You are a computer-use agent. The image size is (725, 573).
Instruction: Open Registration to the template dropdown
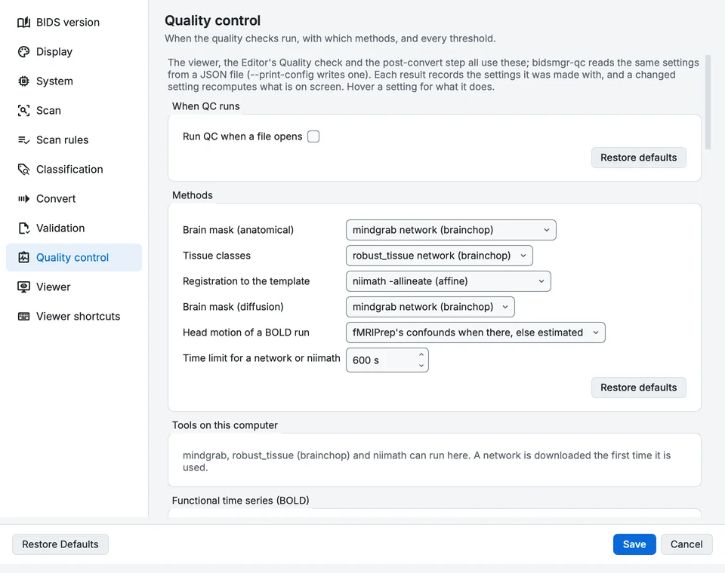click(x=448, y=281)
